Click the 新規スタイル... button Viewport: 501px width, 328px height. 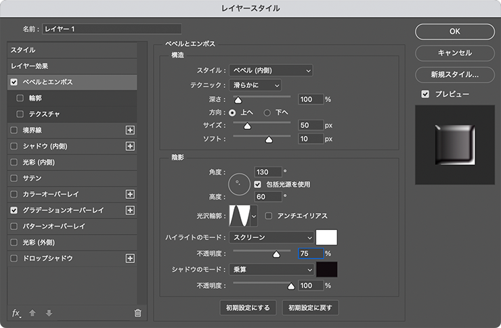455,74
